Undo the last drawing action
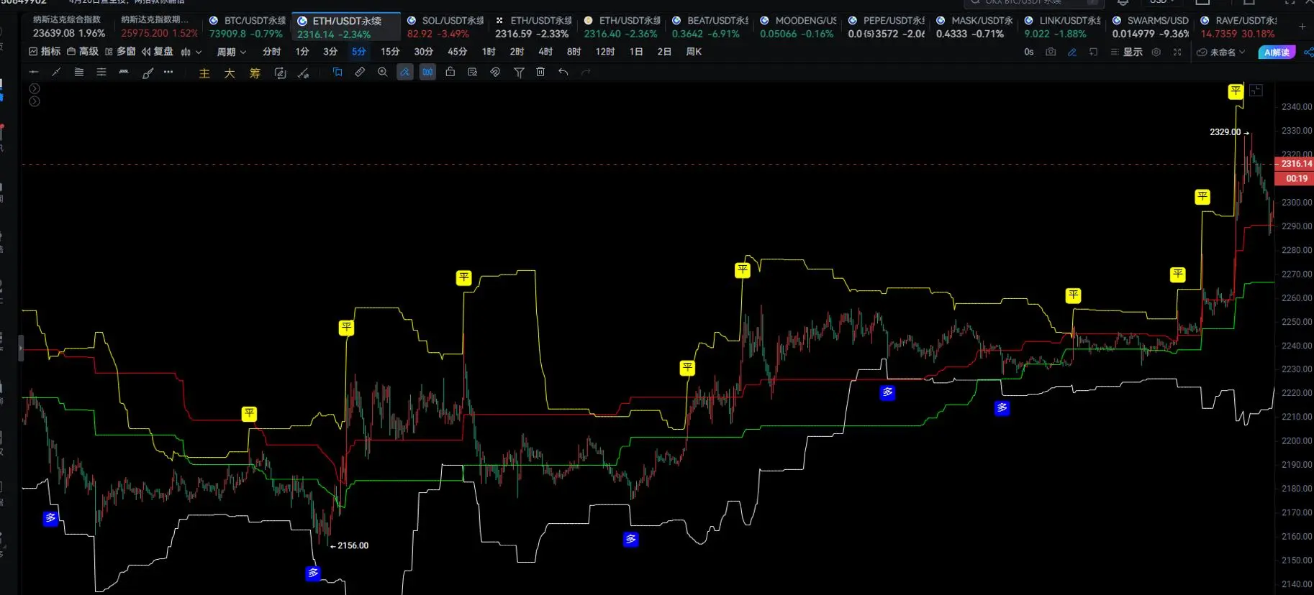Viewport: 1314px width, 595px height. tap(563, 72)
